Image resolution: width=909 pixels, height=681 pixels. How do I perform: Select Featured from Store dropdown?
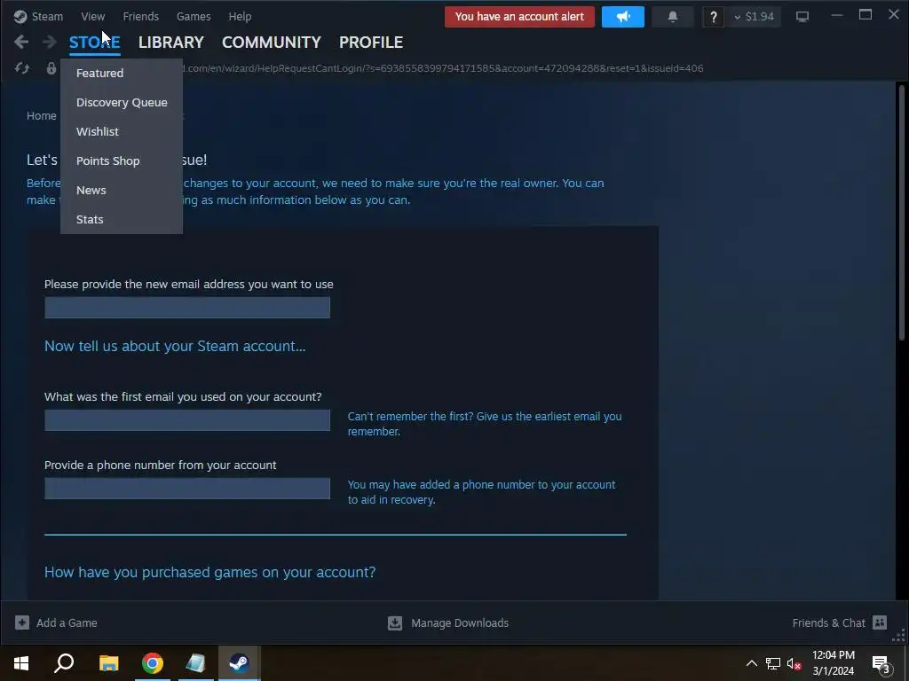coord(99,73)
